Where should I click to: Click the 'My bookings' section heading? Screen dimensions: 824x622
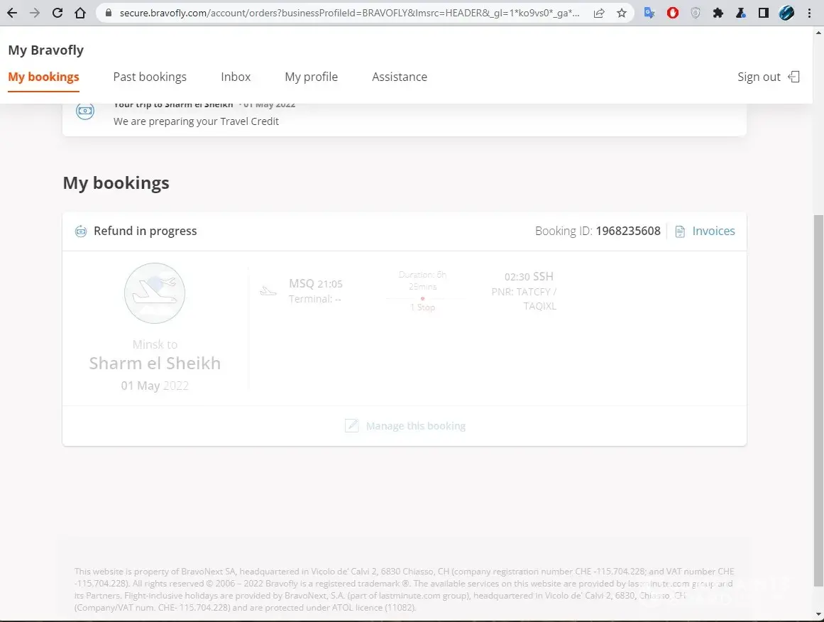point(116,183)
